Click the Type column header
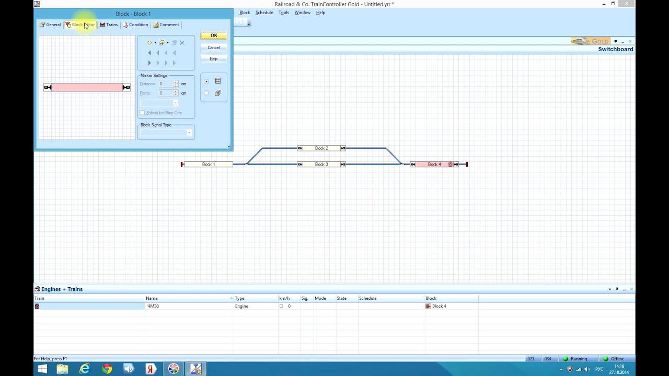Screen dimensions: 669x376 256,298
